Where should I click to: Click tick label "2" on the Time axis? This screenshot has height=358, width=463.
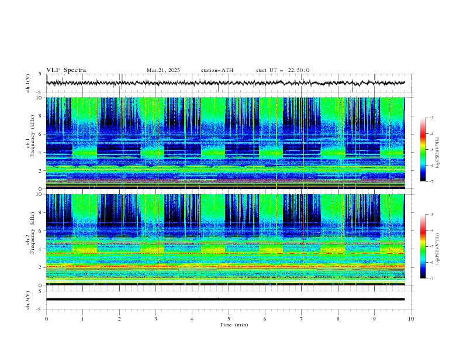tap(119, 319)
